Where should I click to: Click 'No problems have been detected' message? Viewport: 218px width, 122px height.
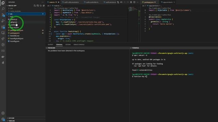pyautogui.click(x=66, y=51)
